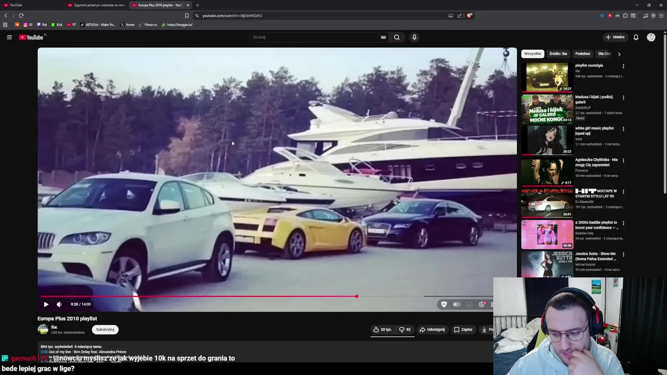The height and width of the screenshot is (375, 667).
Task: Switch to Zygmunt jechał po oranżadę tab
Action: tap(96, 5)
